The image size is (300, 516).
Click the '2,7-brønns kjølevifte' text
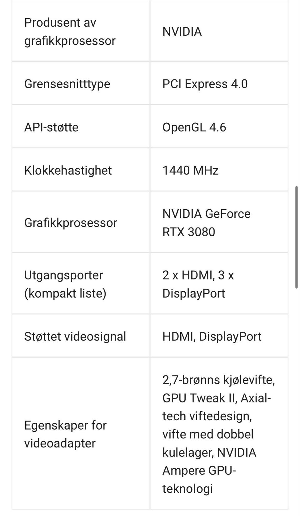218,380
